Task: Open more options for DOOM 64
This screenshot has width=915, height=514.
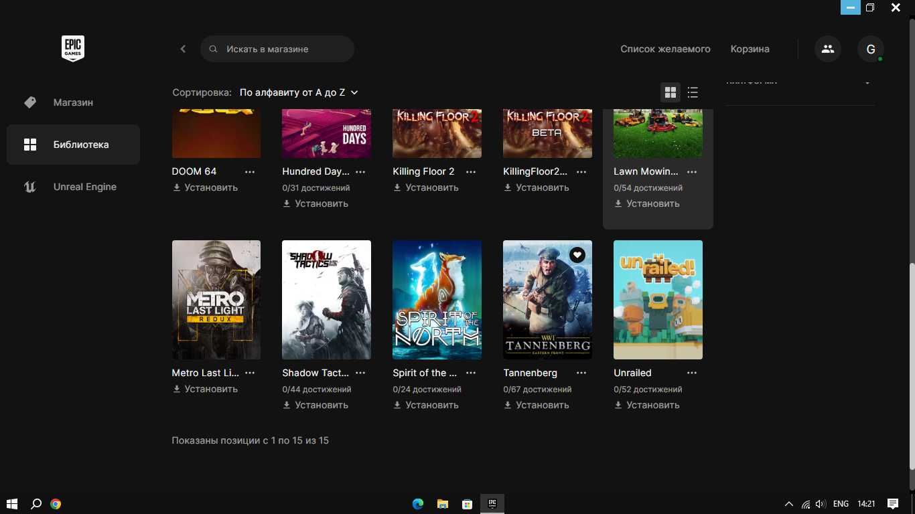Action: click(250, 171)
